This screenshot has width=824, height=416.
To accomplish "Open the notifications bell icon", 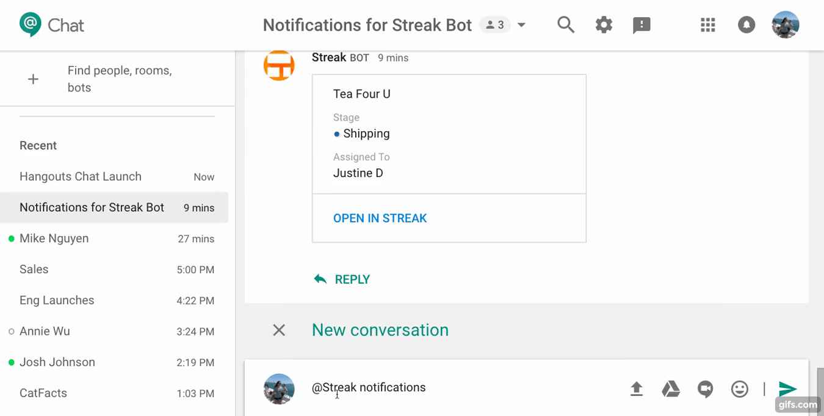I will point(746,25).
